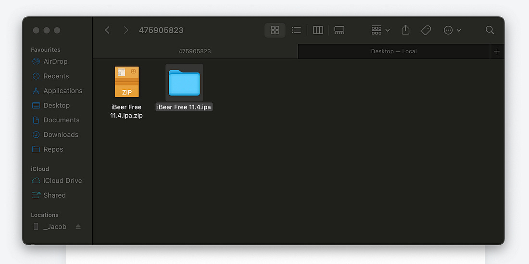Viewport: 529px width, 264px height.
Task: Switch to gallery view
Action: (339, 30)
